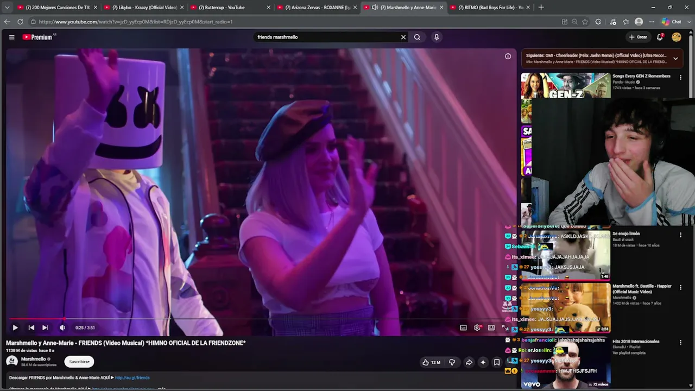Open Songs Every GEN Z Remembers thumbnail
Image resolution: width=695 pixels, height=391 pixels.
[565, 85]
